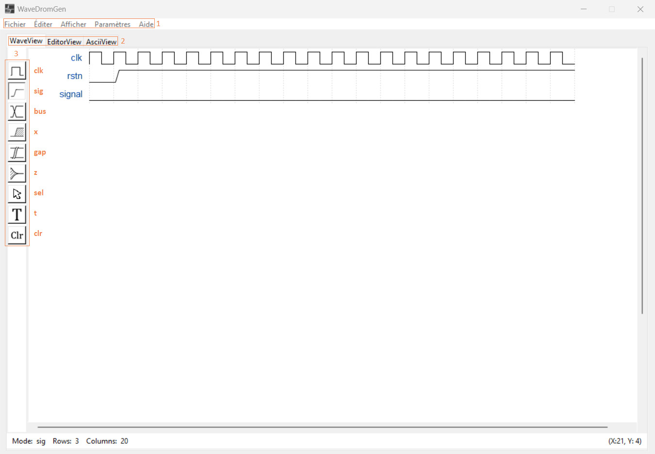Click the rstn signal name label
The height and width of the screenshot is (454, 655).
point(75,76)
